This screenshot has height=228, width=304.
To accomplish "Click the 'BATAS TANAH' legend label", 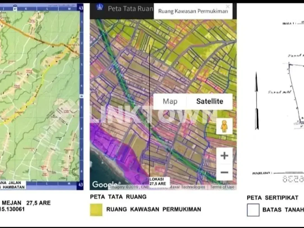I will click(x=283, y=210).
